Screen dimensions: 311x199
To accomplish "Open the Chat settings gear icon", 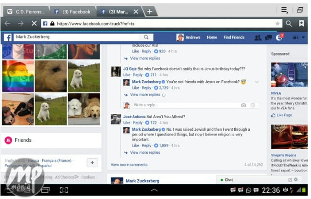I will tap(296, 180).
